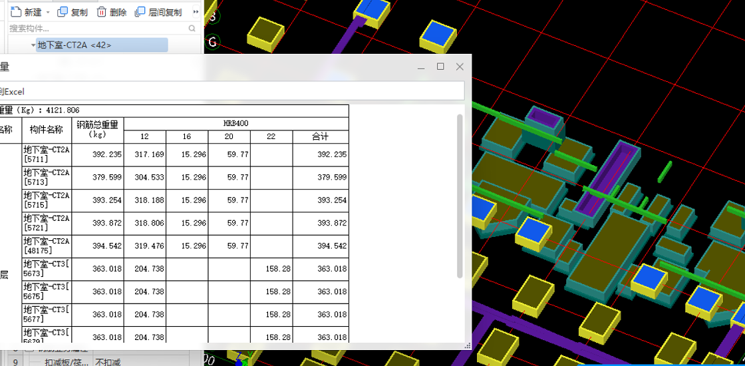Select the 合计 column header
The width and height of the screenshot is (745, 366).
(x=321, y=137)
